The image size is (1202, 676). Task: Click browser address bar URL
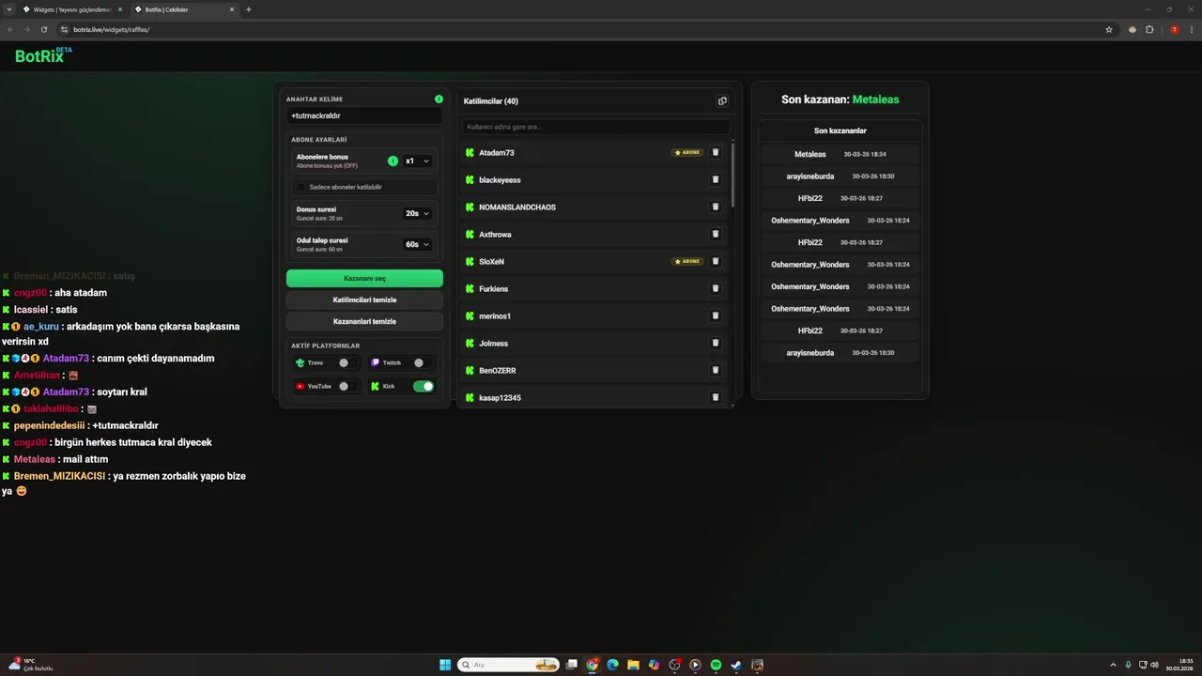click(x=111, y=29)
